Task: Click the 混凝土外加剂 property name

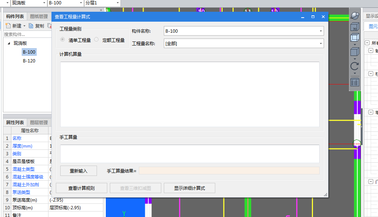Action: click(x=26, y=184)
